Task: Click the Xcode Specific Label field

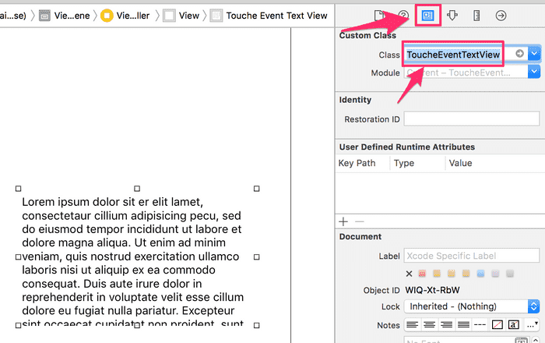Action: (471, 256)
